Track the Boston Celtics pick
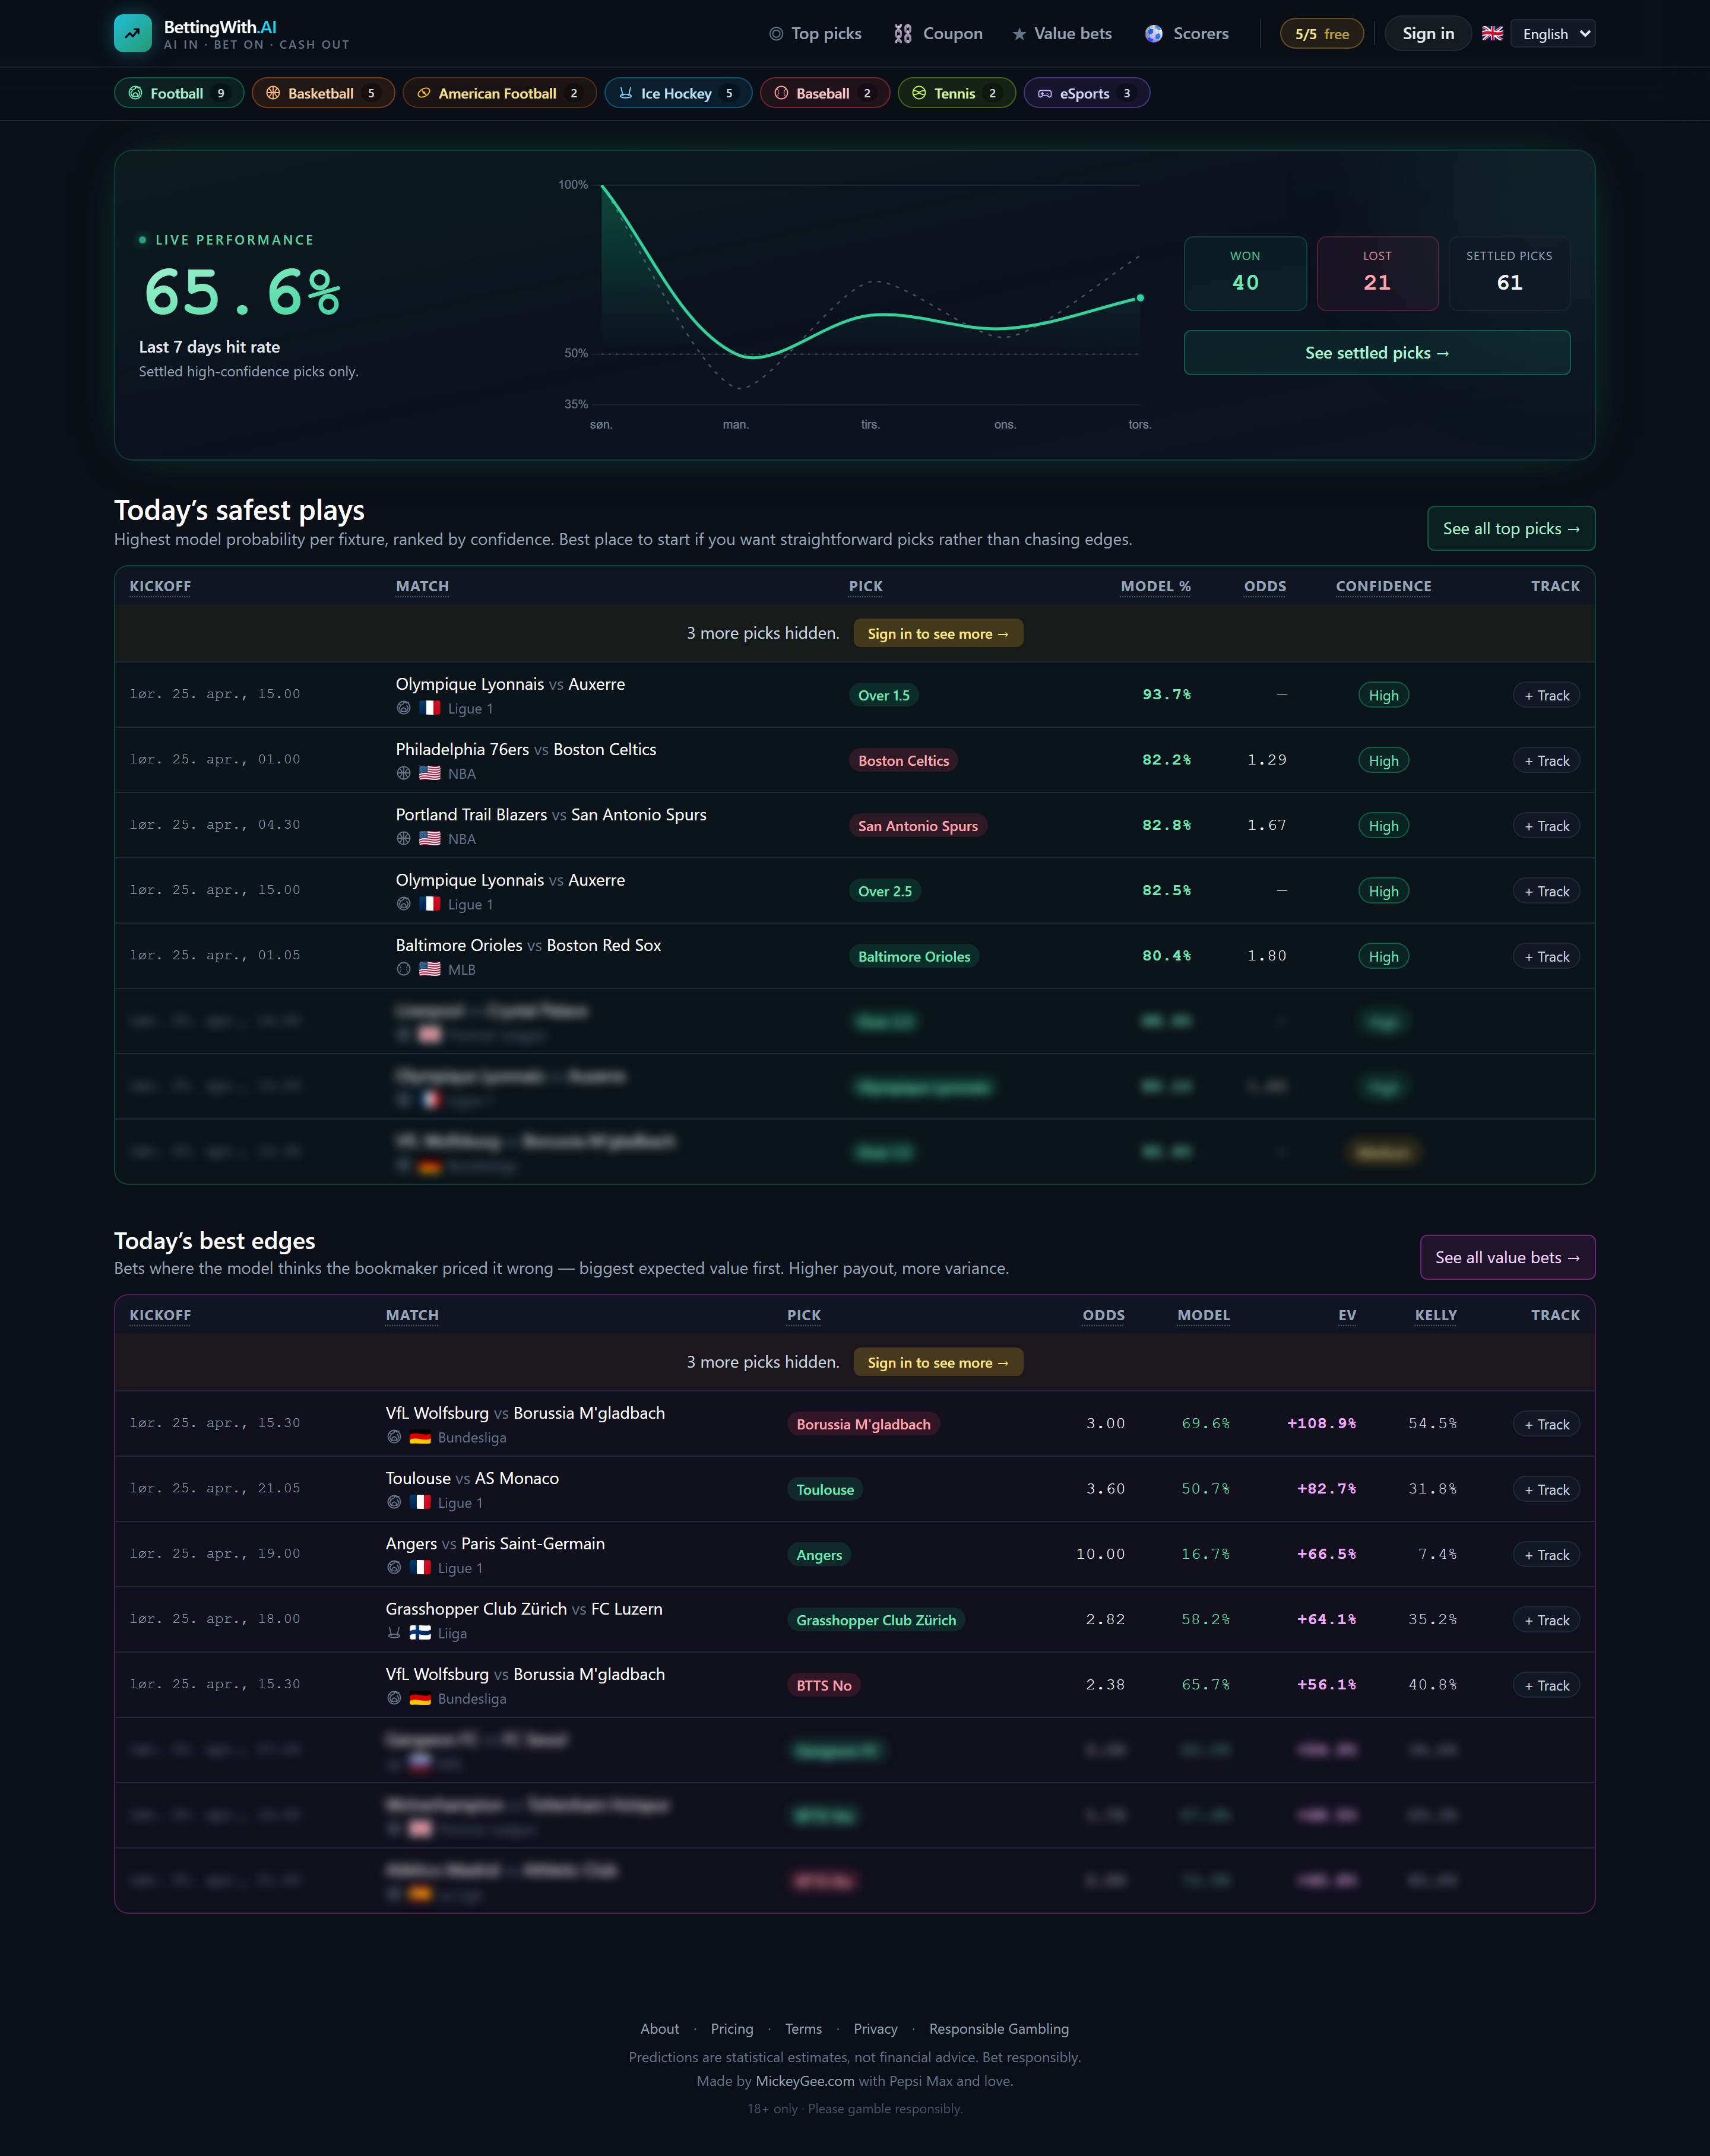The width and height of the screenshot is (1710, 2156). pos(1546,761)
